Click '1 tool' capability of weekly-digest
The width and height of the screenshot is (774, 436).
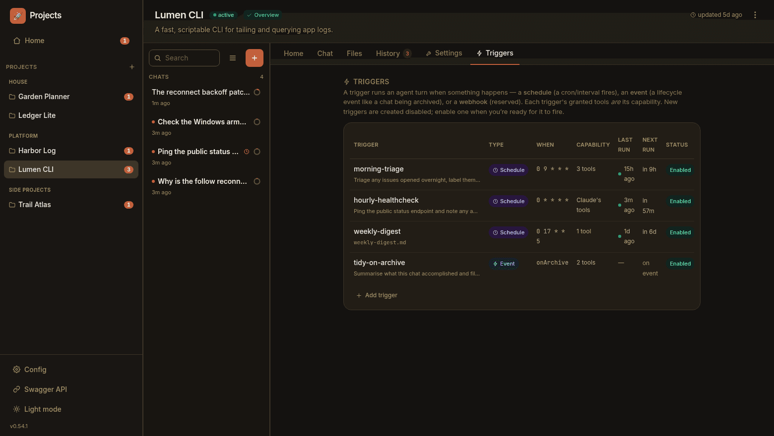pos(584,231)
